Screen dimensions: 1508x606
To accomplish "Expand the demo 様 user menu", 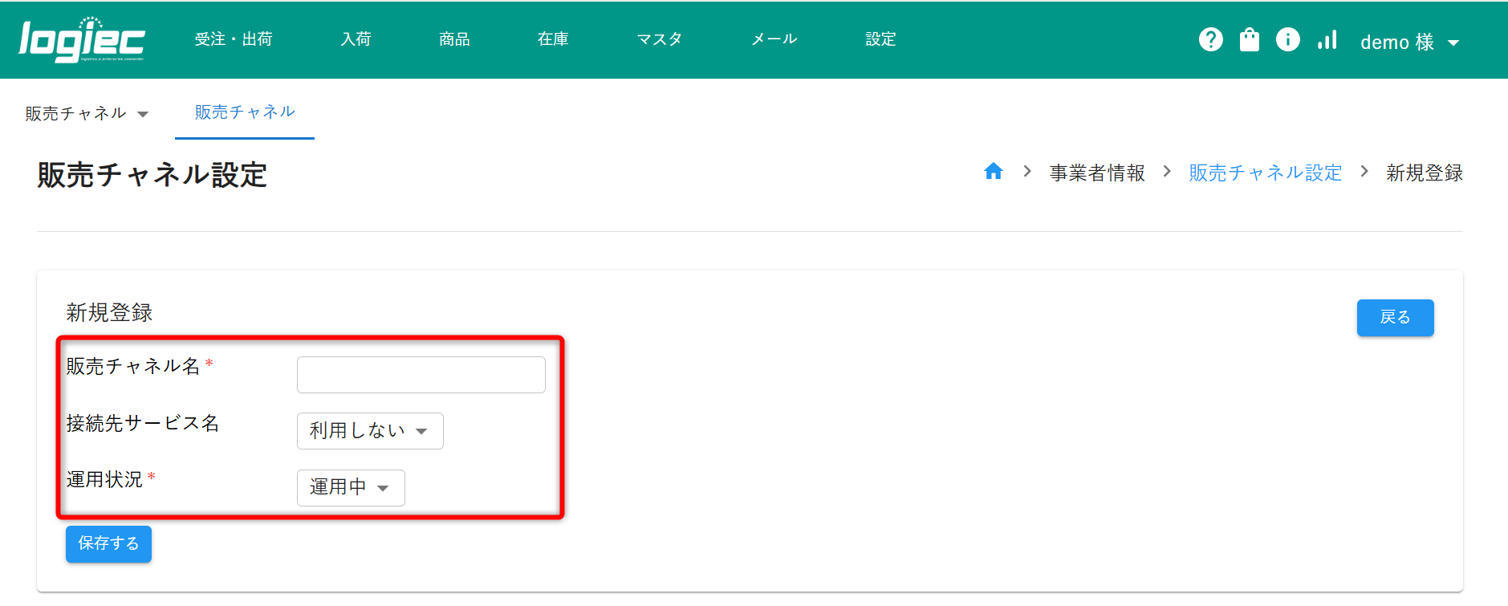I will click(x=1409, y=42).
